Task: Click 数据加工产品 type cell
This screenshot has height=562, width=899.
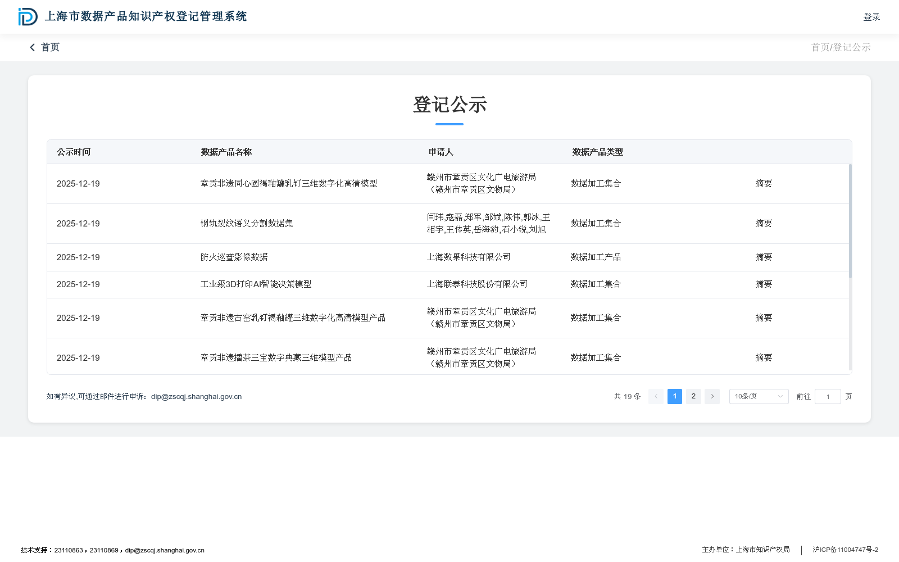Action: point(596,257)
